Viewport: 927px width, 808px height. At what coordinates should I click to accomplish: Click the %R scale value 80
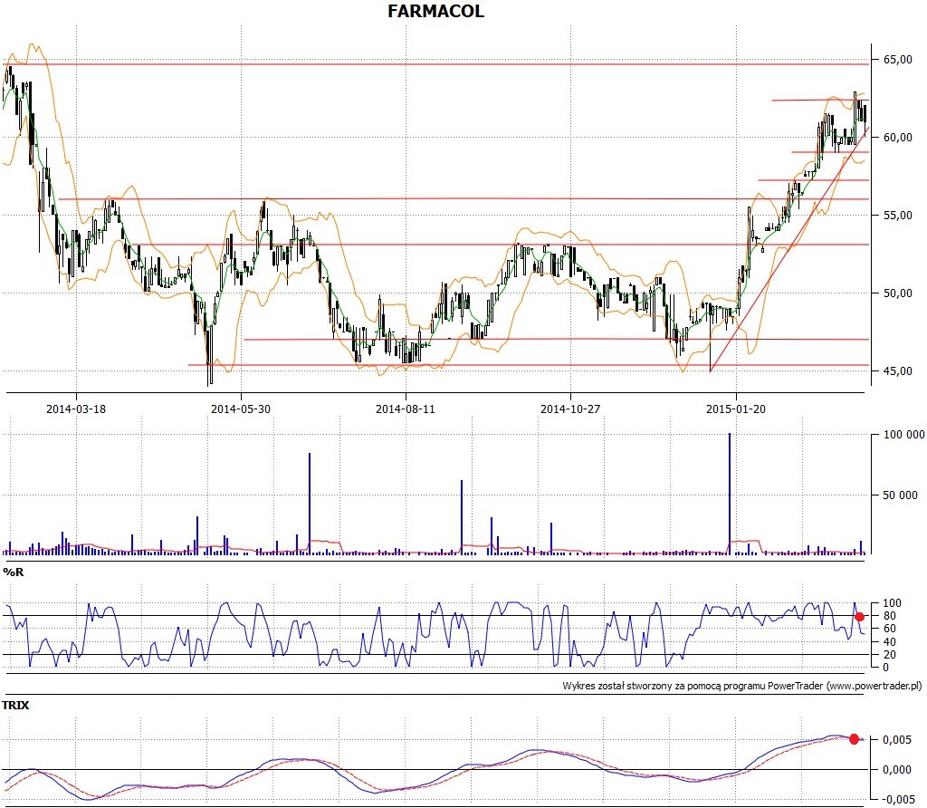tap(889, 616)
